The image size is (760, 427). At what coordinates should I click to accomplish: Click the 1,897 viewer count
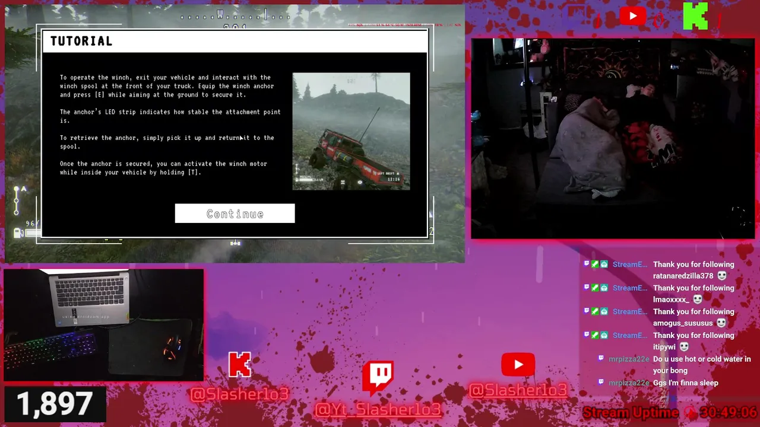[x=55, y=404]
